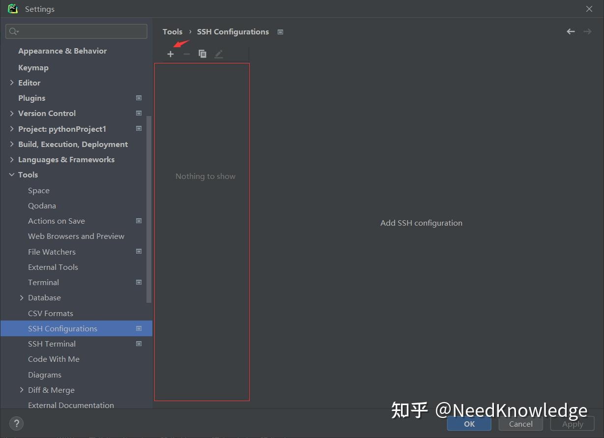Open the Version Control settings page
The height and width of the screenshot is (438, 604).
pos(47,113)
